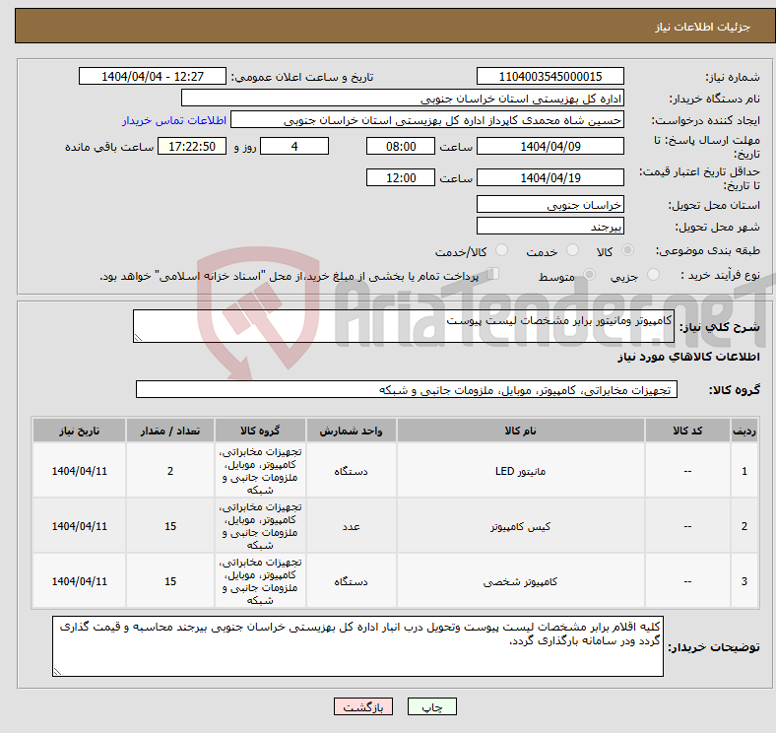Click the unit دستگاه in the مانیتور LED row

[x=351, y=471]
